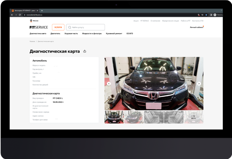232x159 pixels.
Task: Click the date 18.09.2022 г
Action: (x=58, y=102)
